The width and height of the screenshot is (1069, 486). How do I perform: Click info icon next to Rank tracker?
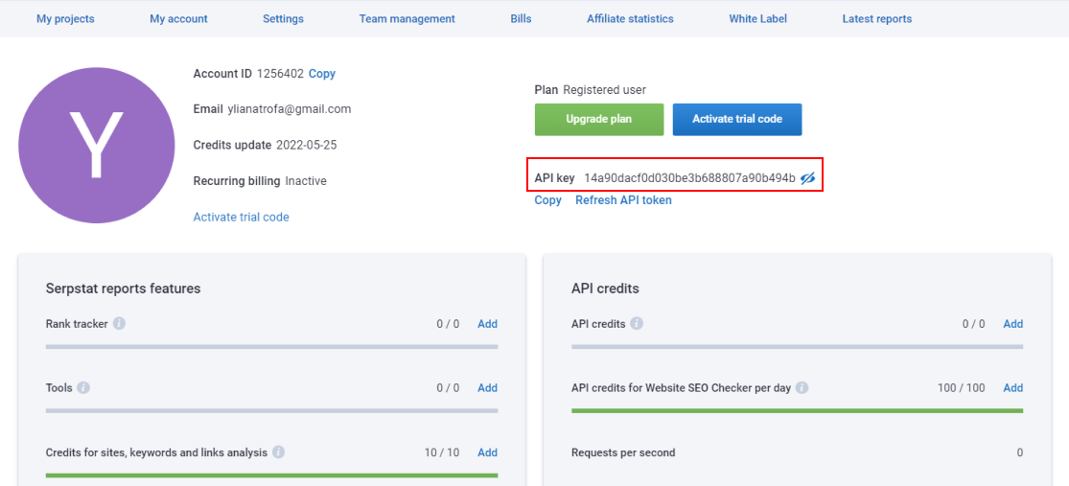coord(119,324)
